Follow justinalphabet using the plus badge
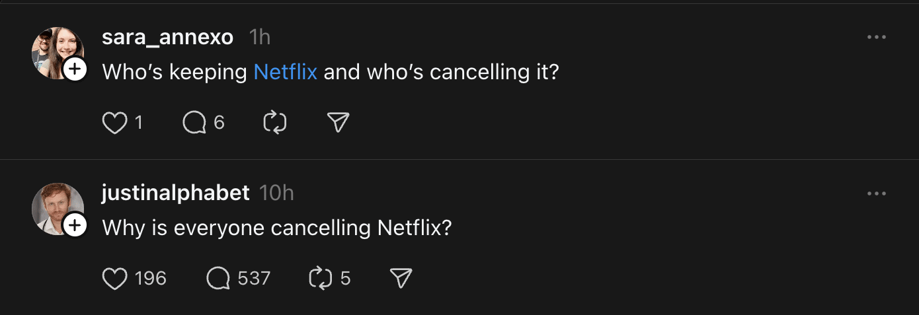This screenshot has height=315, width=919. [75, 226]
